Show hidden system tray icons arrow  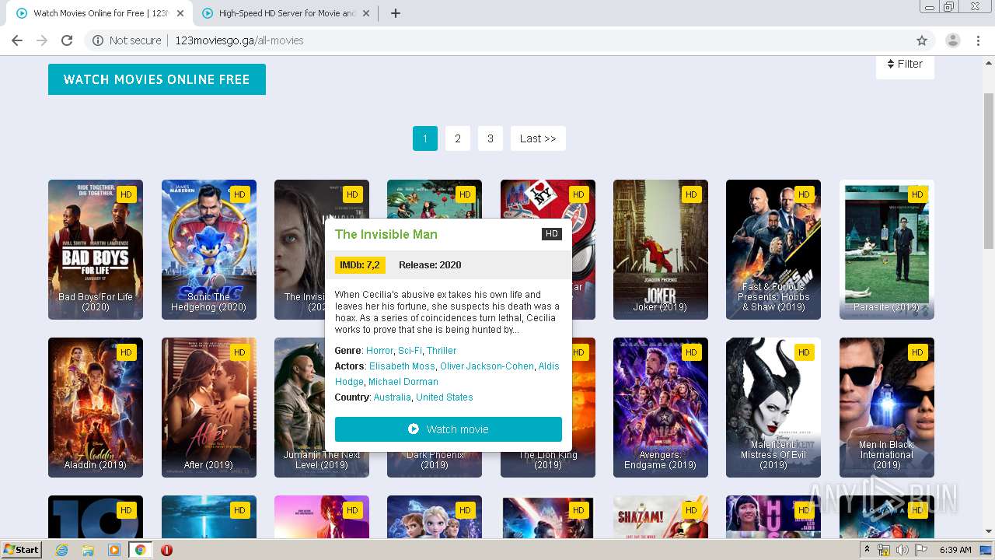pyautogui.click(x=867, y=549)
